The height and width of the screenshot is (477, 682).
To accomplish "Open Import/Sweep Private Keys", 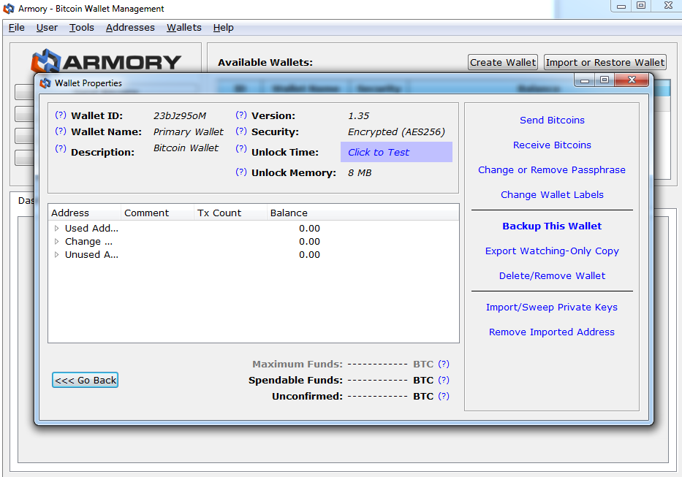I will (x=552, y=307).
